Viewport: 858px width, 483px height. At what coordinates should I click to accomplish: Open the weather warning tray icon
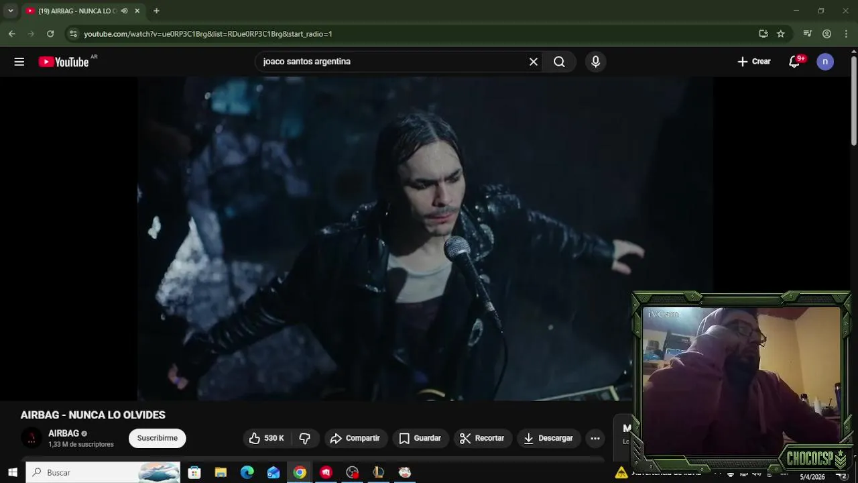pos(622,472)
